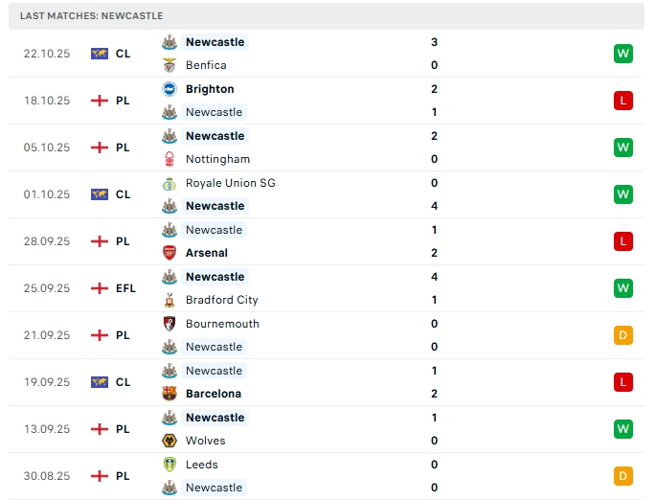Click the Leeds club crest icon

point(170,465)
